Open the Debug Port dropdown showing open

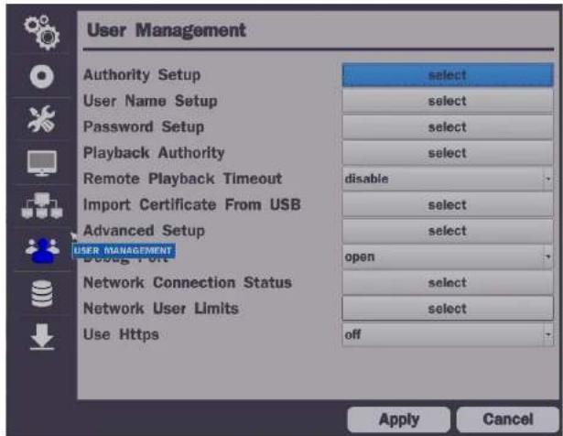448,256
